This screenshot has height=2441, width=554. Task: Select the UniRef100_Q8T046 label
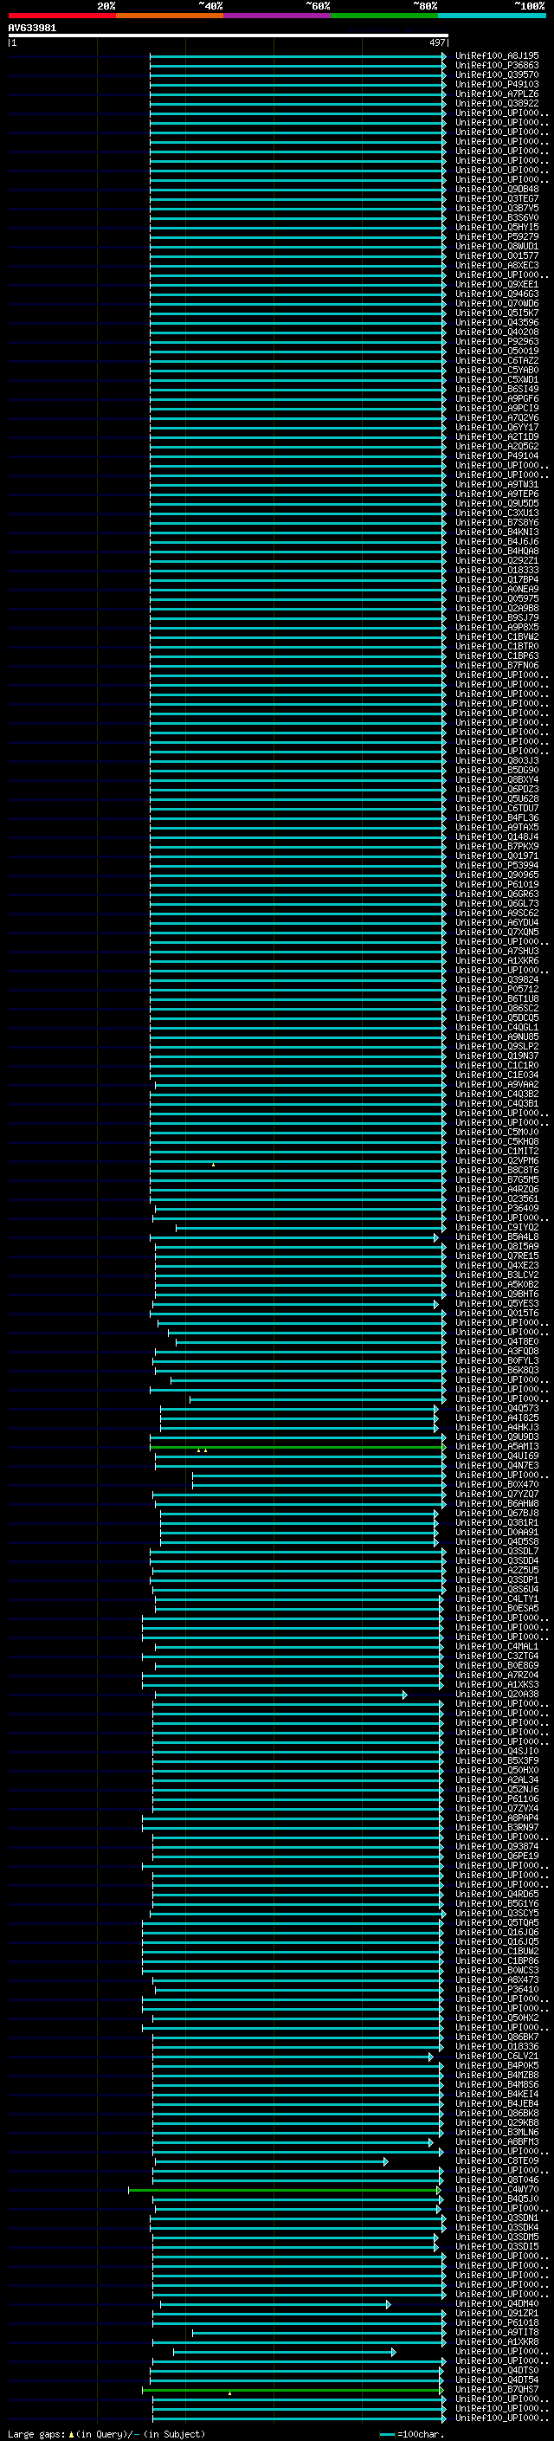(496, 2180)
